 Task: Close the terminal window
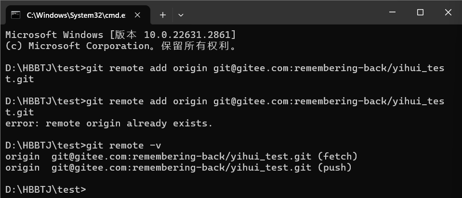click(449, 13)
